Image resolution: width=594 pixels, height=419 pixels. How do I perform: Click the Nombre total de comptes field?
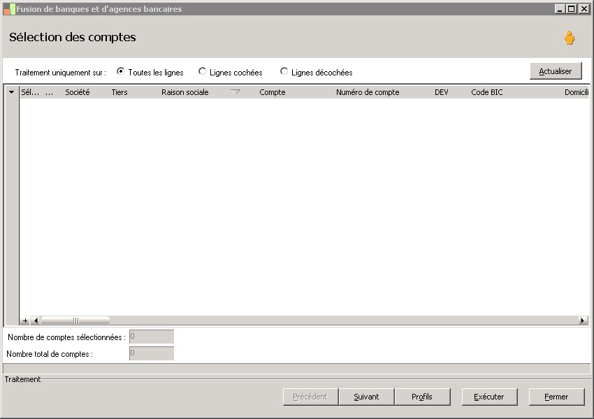pos(152,353)
